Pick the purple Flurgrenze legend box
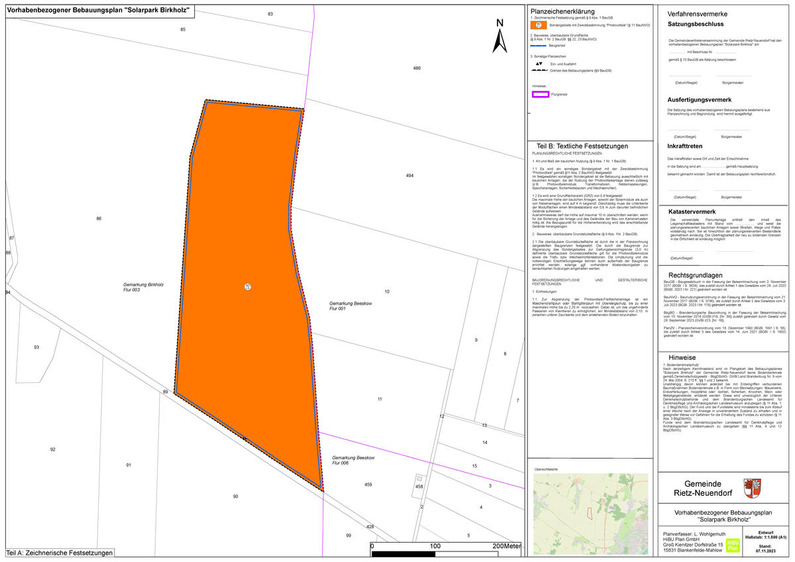Screen dimensions: 795x562 click(x=541, y=94)
